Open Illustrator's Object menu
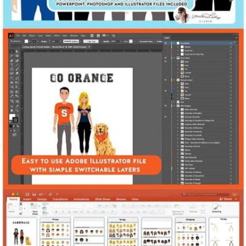This screenshot has width=246, height=246. [x=32, y=36]
